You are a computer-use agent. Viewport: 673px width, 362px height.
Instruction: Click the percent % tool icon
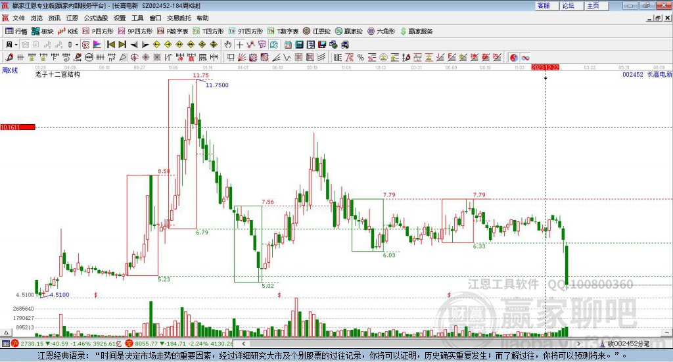click(361, 57)
